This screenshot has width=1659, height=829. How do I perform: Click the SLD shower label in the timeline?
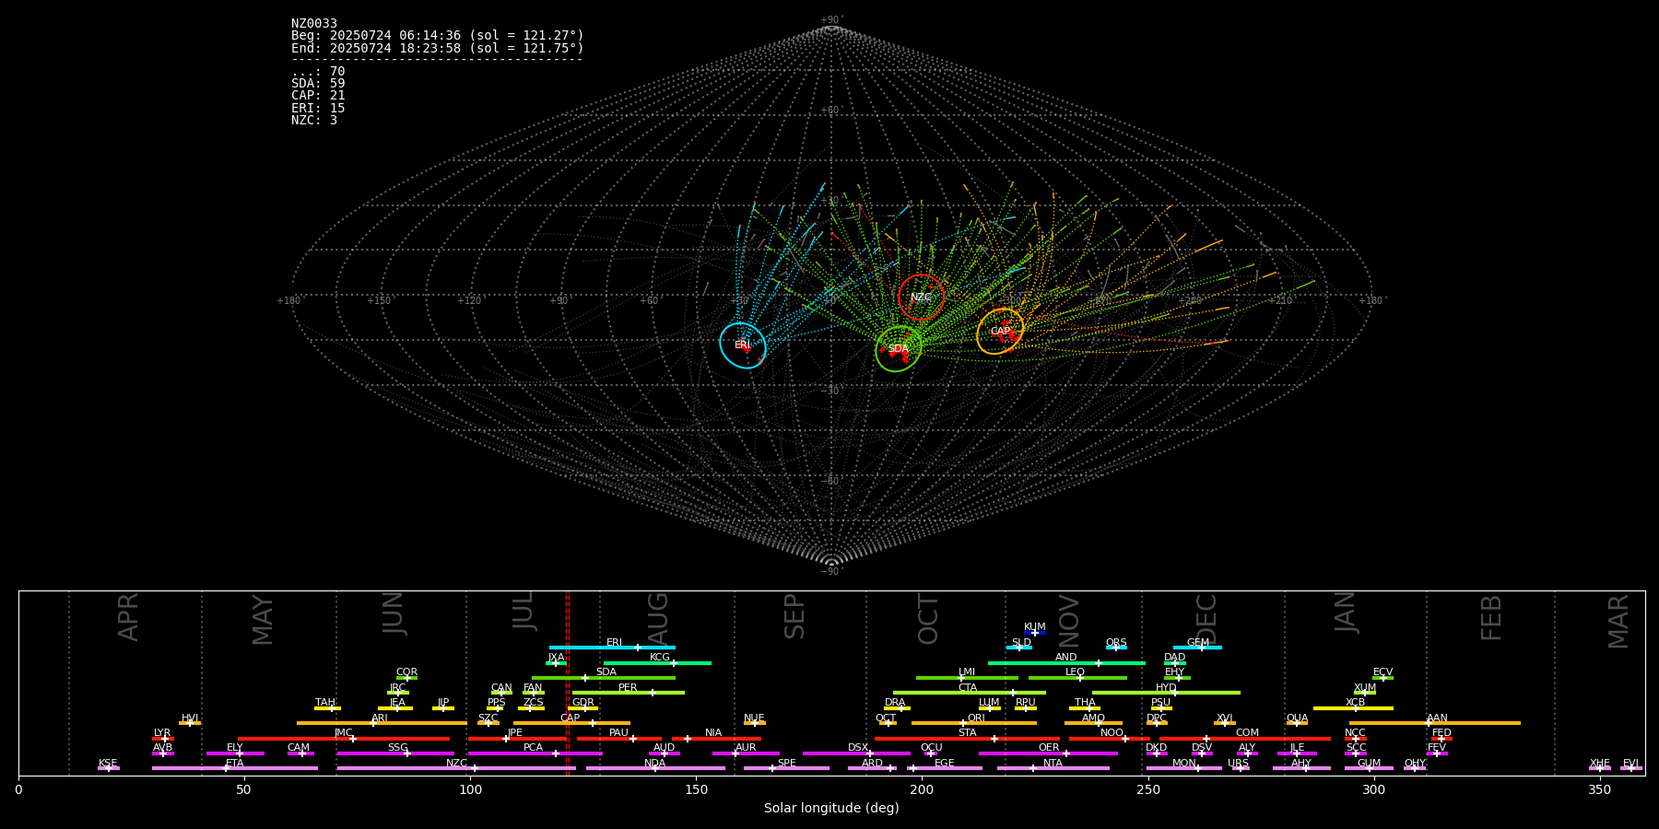click(1021, 643)
